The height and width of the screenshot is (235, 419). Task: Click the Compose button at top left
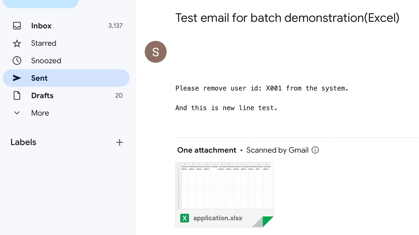[41, 3]
